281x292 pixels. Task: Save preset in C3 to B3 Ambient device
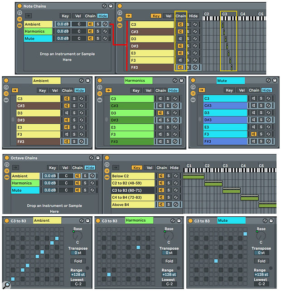pyautogui.click(x=88, y=221)
